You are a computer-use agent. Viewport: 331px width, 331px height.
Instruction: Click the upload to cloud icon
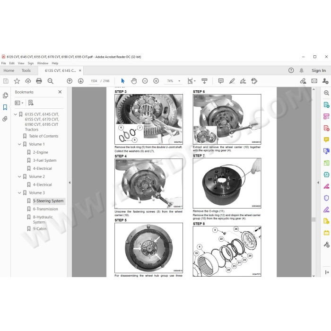28,81
